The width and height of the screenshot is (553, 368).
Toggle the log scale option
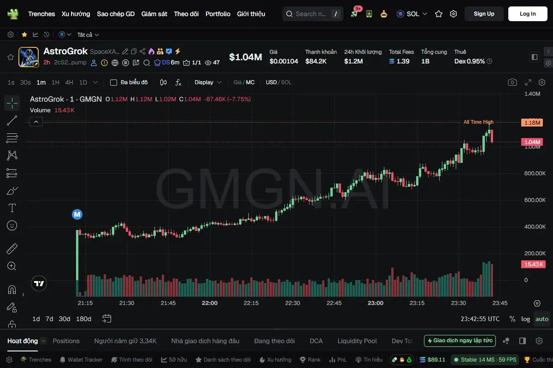(525, 319)
